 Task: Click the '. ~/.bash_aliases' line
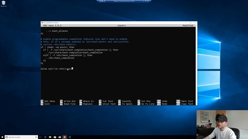(x=57, y=31)
